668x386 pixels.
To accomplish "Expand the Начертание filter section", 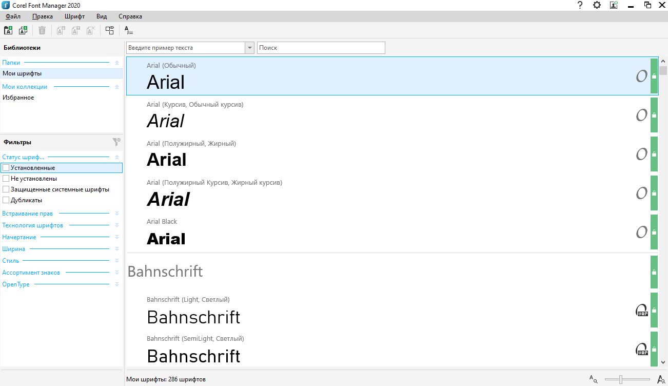I will click(116, 237).
